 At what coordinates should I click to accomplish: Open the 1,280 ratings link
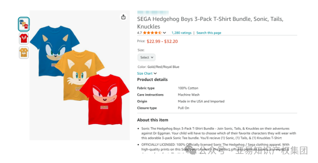tap(182, 33)
